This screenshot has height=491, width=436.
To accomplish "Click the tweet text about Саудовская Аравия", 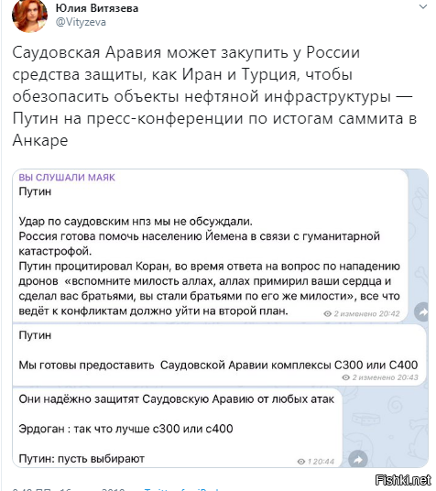I will (214, 96).
